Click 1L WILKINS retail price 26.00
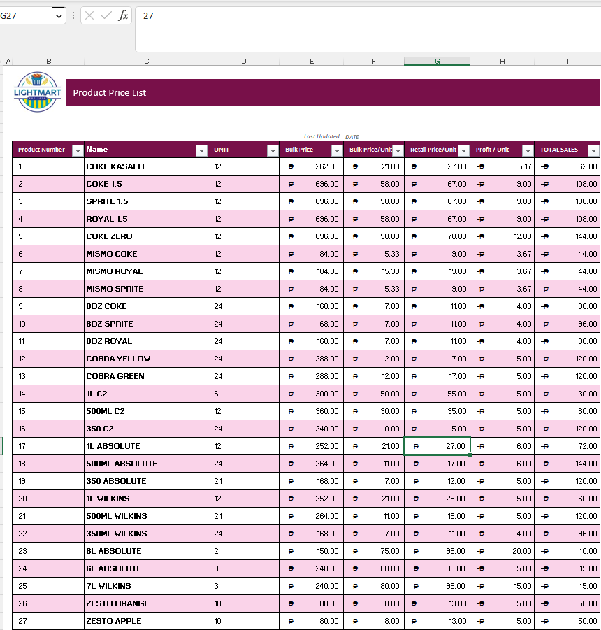This screenshot has height=630, width=601. 437,499
